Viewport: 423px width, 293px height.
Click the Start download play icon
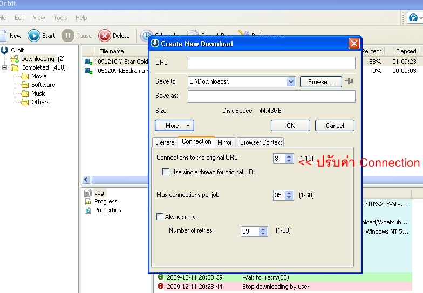[x=34, y=36]
